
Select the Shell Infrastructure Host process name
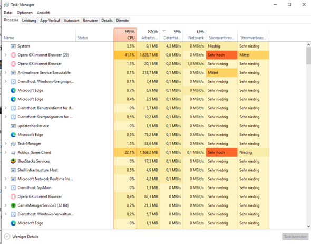click(x=37, y=170)
